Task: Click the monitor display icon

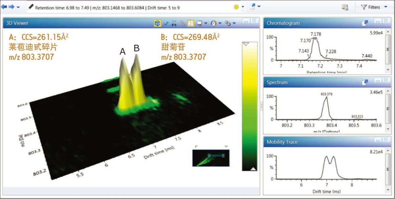Action: tap(199, 23)
